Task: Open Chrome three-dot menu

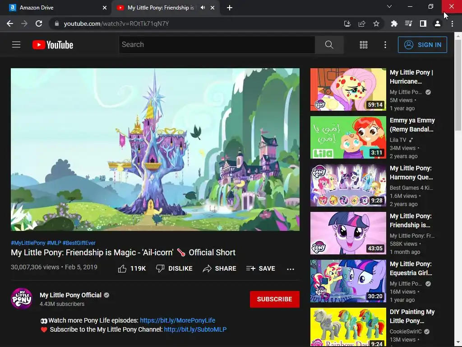Action: coord(452,23)
